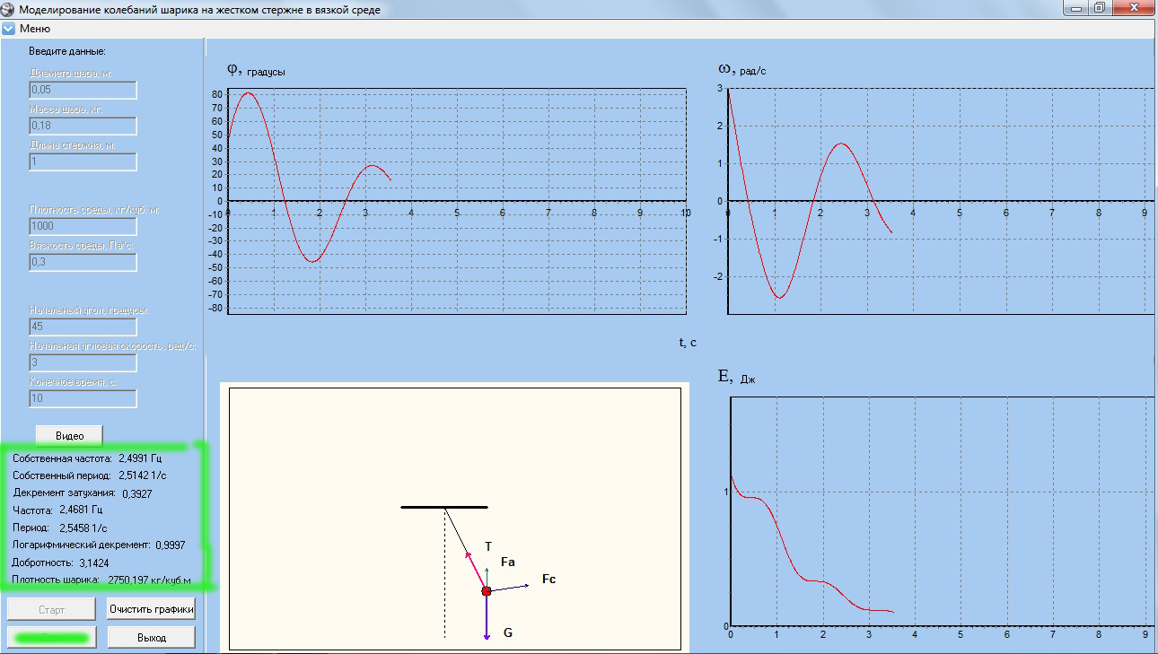
Task: Click the Старт button
Action: (51, 609)
